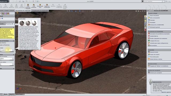Switch to the Croquis tab
Viewport: 171px width, 96px height.
click(x=6, y=11)
